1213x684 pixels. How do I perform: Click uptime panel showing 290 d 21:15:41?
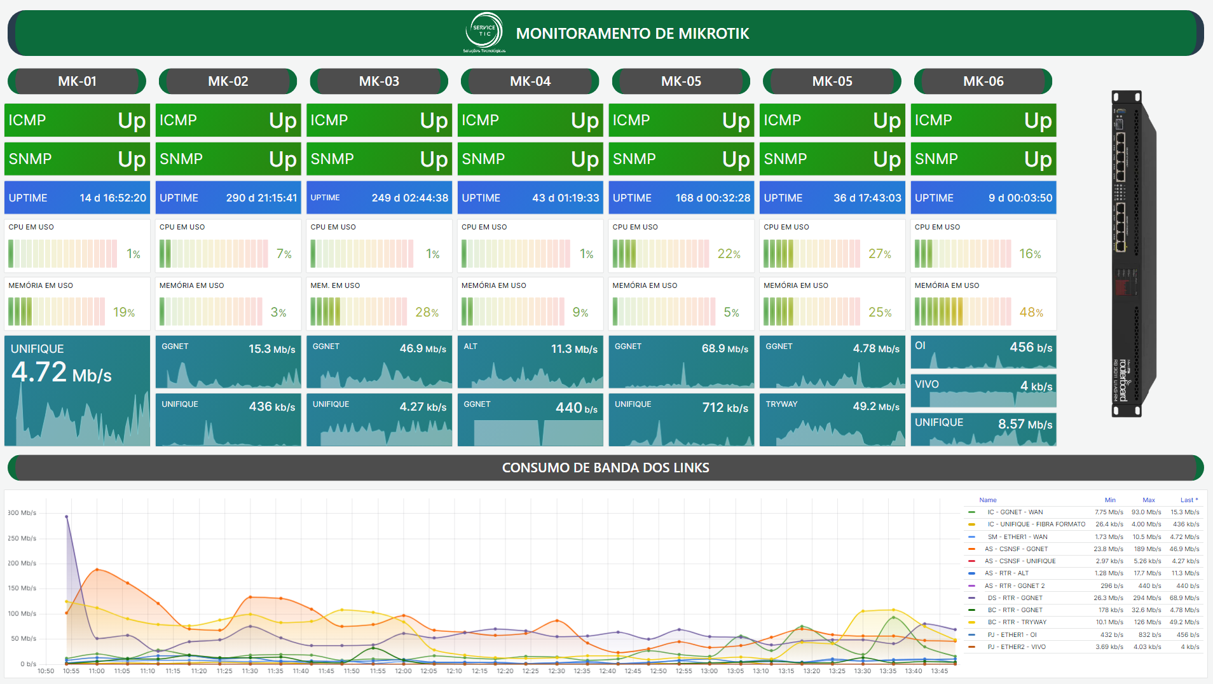228,198
